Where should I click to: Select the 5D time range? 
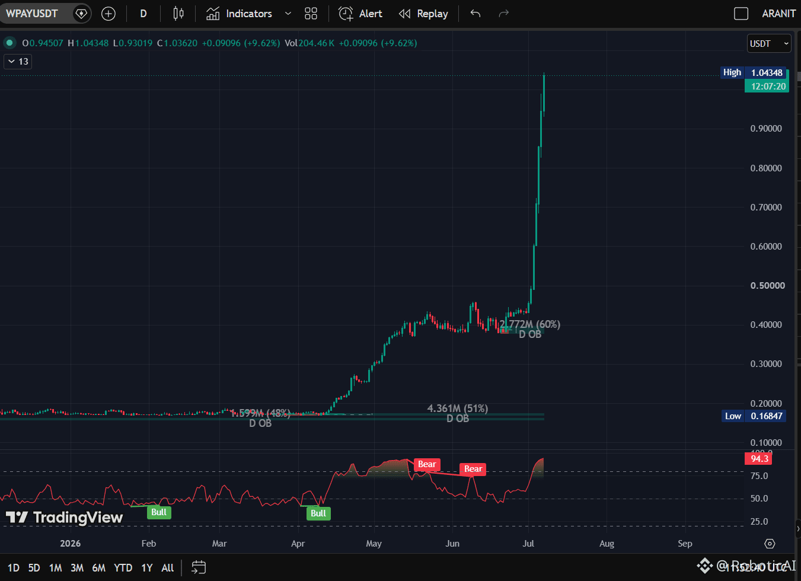(34, 567)
